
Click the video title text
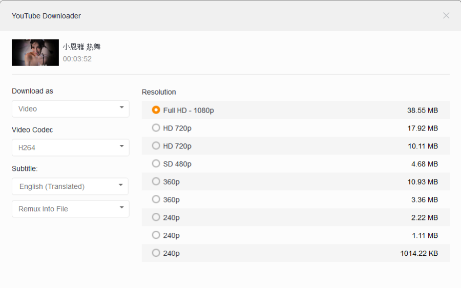[x=82, y=47]
